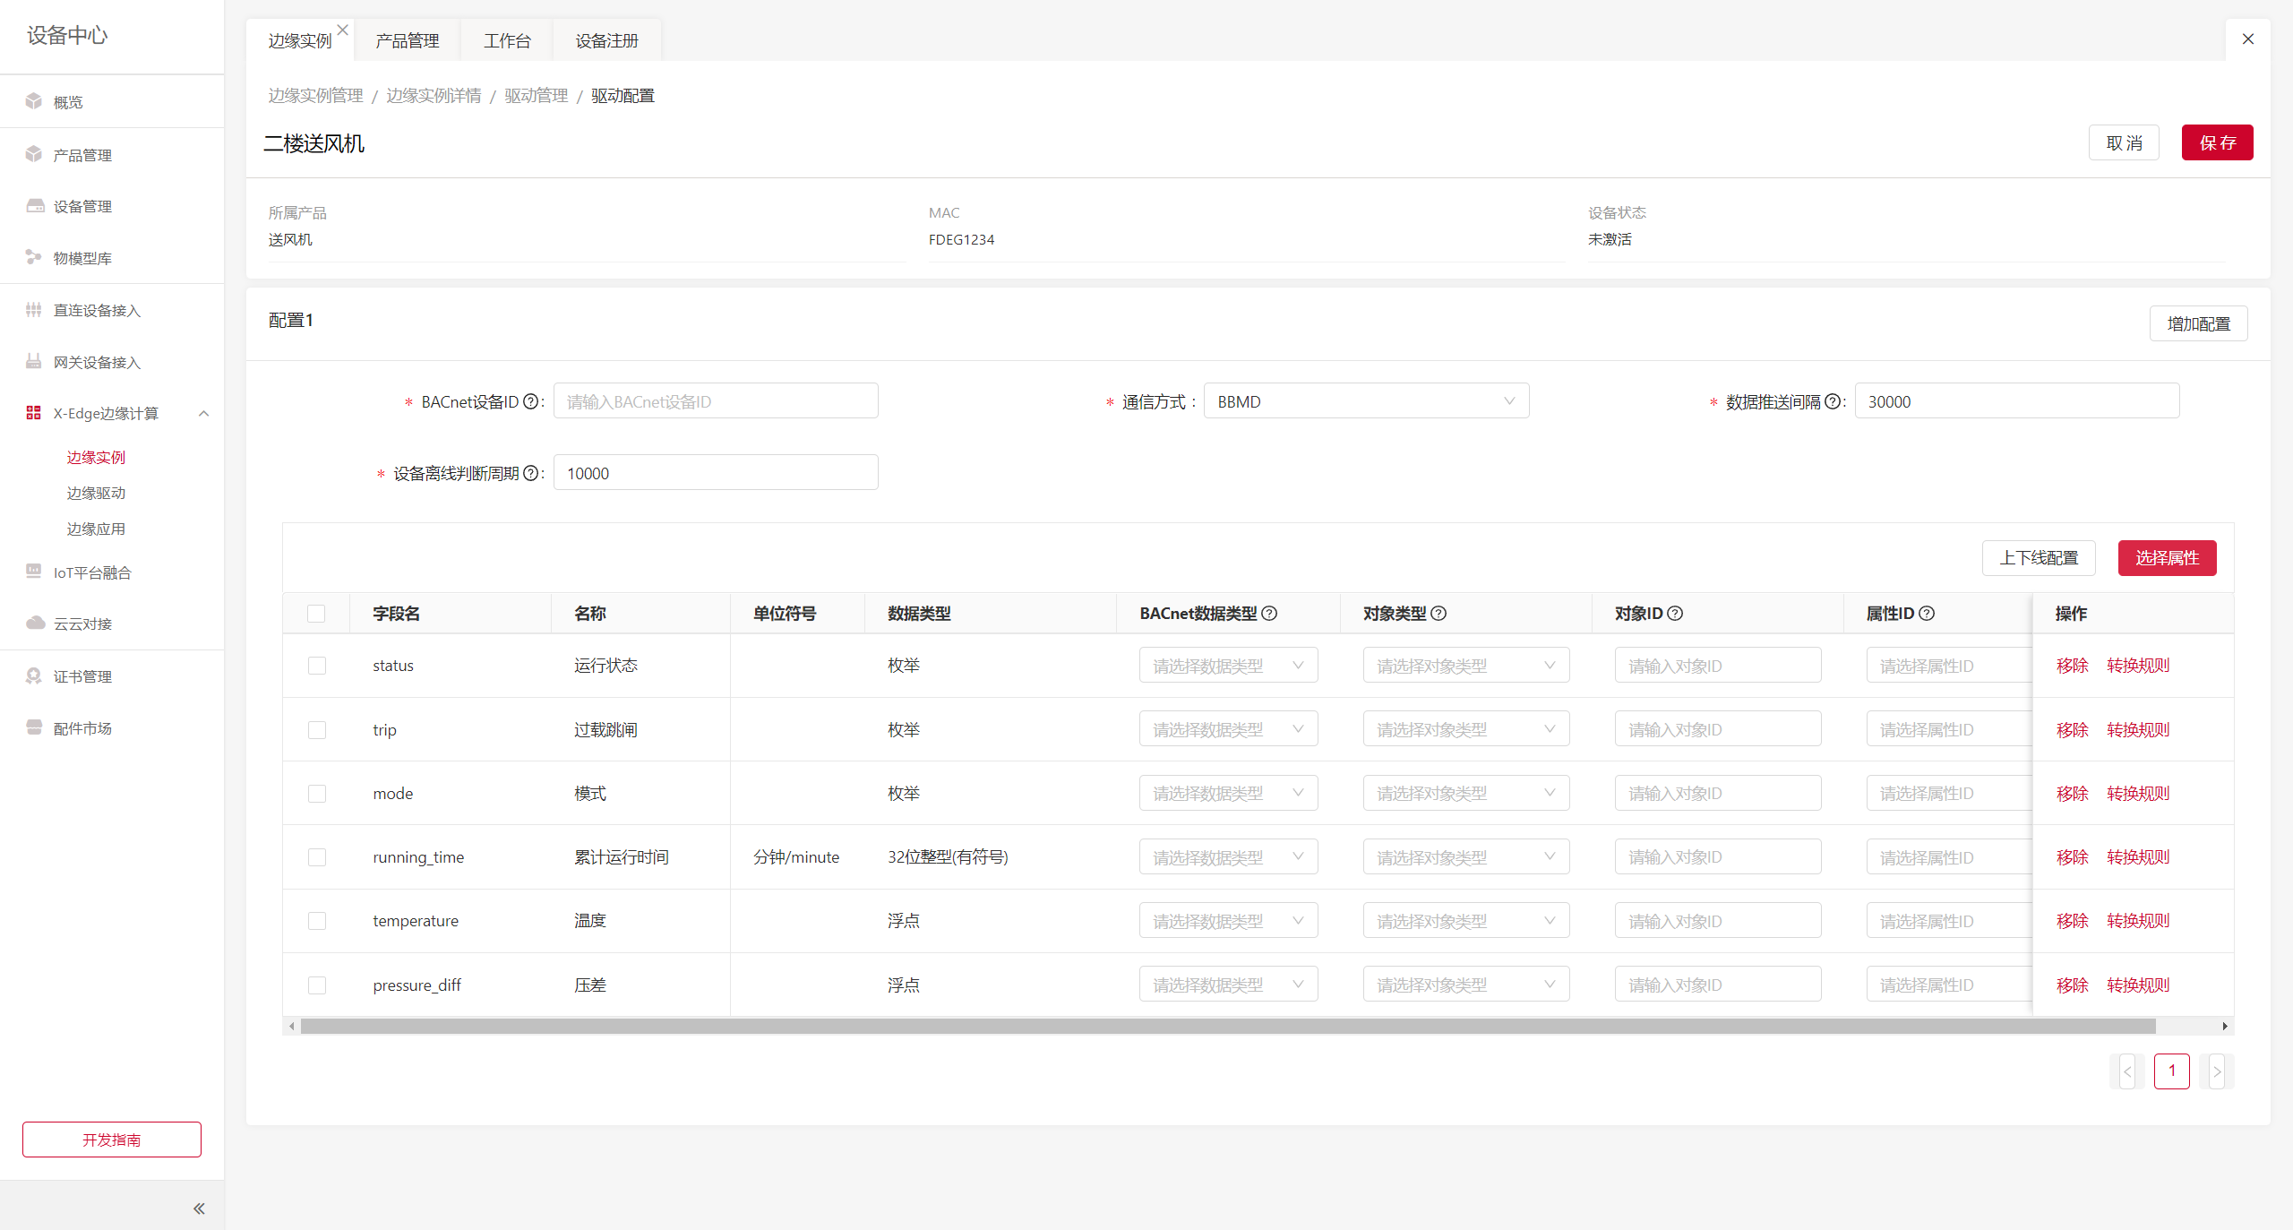Click the question icon in 属性ID header
The height and width of the screenshot is (1230, 2293).
click(1927, 614)
